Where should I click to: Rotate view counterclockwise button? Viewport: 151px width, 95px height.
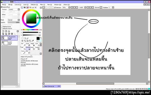click(88, 7)
